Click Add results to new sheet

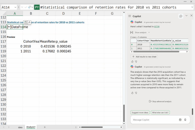[144, 57]
